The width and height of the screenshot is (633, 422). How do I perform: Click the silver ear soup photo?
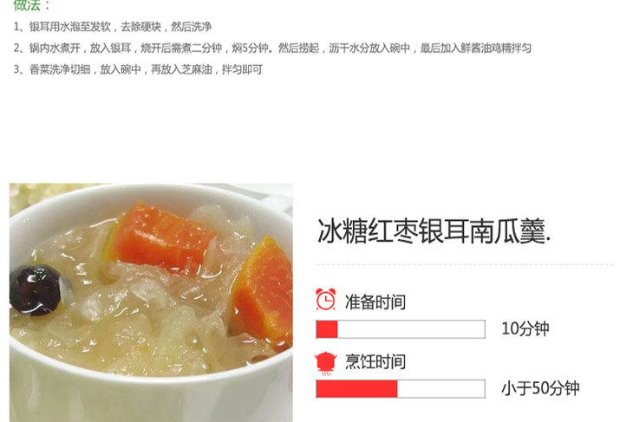pyautogui.click(x=151, y=302)
